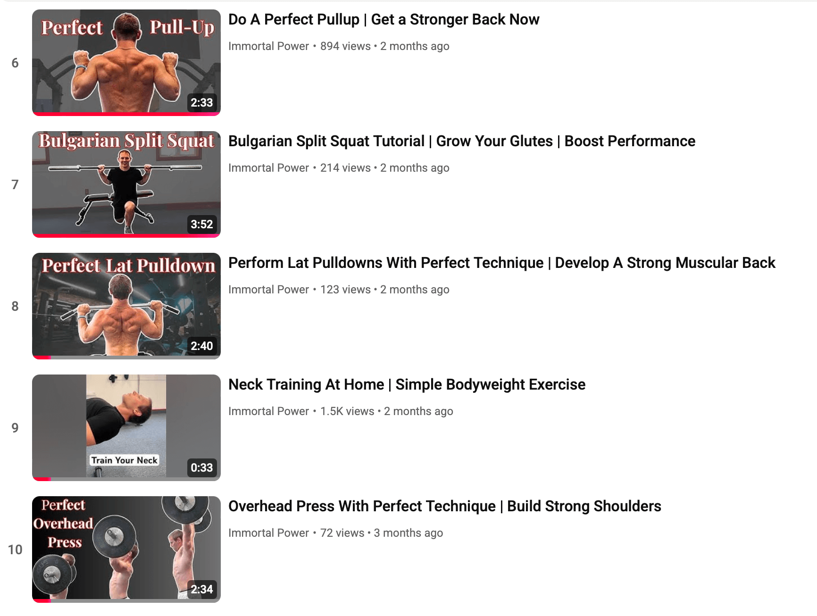Open Immortal Power channel under Overhead Press video
817x616 pixels.
[x=268, y=533]
